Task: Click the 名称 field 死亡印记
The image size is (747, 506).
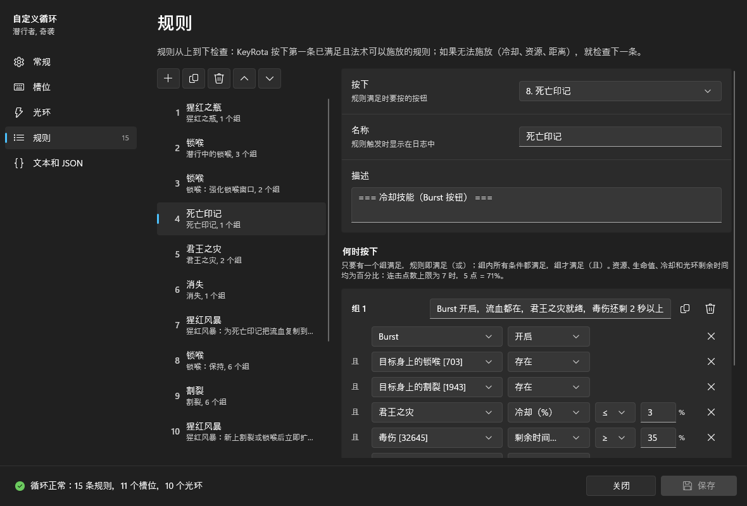Action: tap(620, 137)
